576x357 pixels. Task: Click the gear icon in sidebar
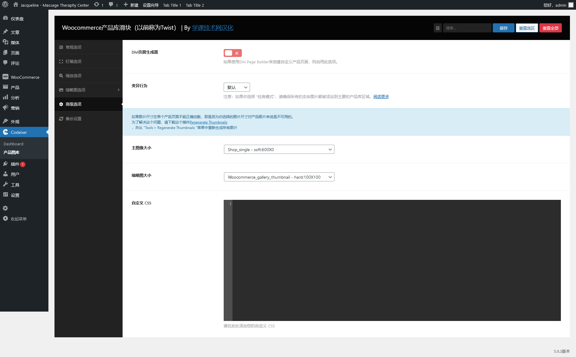tap(5, 208)
